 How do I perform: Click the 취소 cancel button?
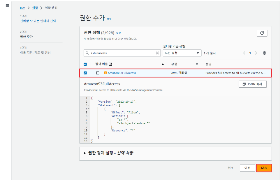point(230,168)
